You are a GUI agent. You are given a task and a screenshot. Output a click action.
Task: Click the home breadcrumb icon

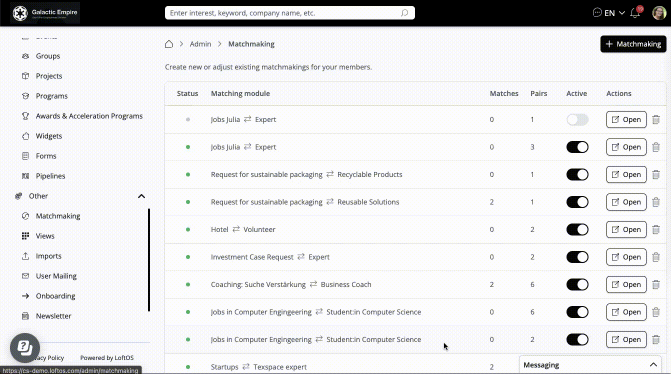[x=169, y=44]
